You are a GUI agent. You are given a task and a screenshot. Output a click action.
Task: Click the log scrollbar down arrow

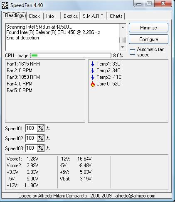click(123, 47)
